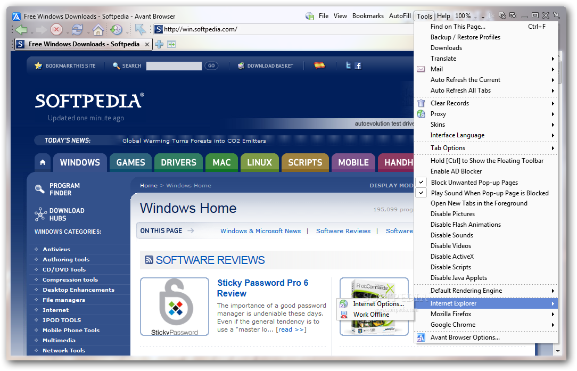Select Find on This Page menu entry
The image size is (577, 371).
(x=486, y=27)
